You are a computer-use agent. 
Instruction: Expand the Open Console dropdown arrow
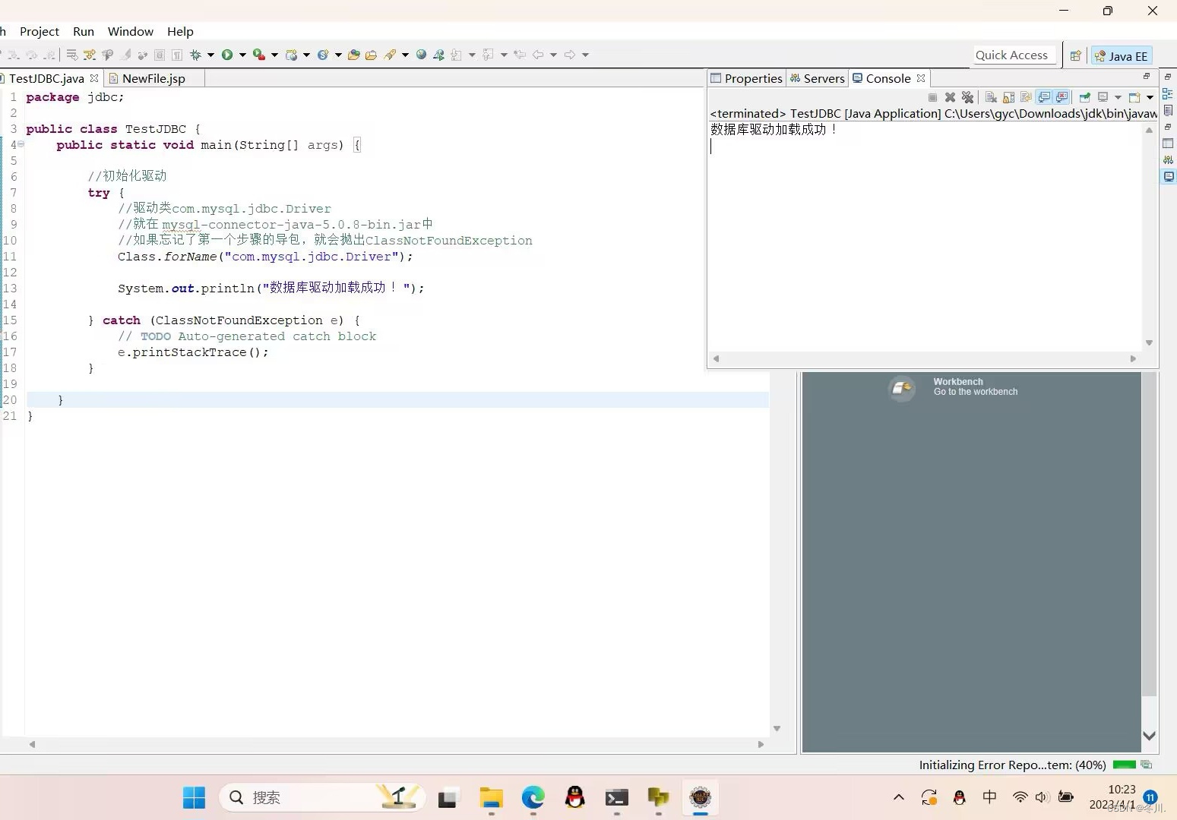pyautogui.click(x=1150, y=97)
